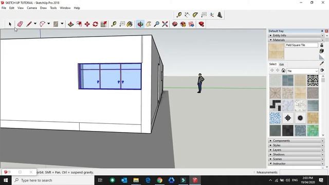Select the Rectangle shape tool
329x185 pixels.
point(56,24)
